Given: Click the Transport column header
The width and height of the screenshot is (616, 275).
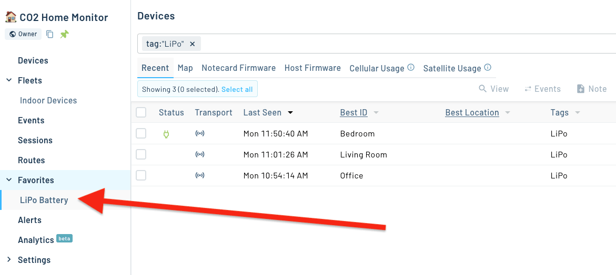Looking at the screenshot, I should pyautogui.click(x=214, y=113).
